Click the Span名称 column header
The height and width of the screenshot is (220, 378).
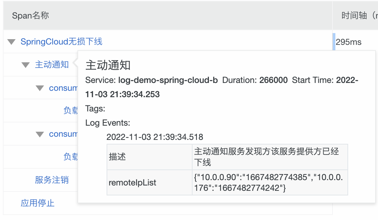pos(31,15)
